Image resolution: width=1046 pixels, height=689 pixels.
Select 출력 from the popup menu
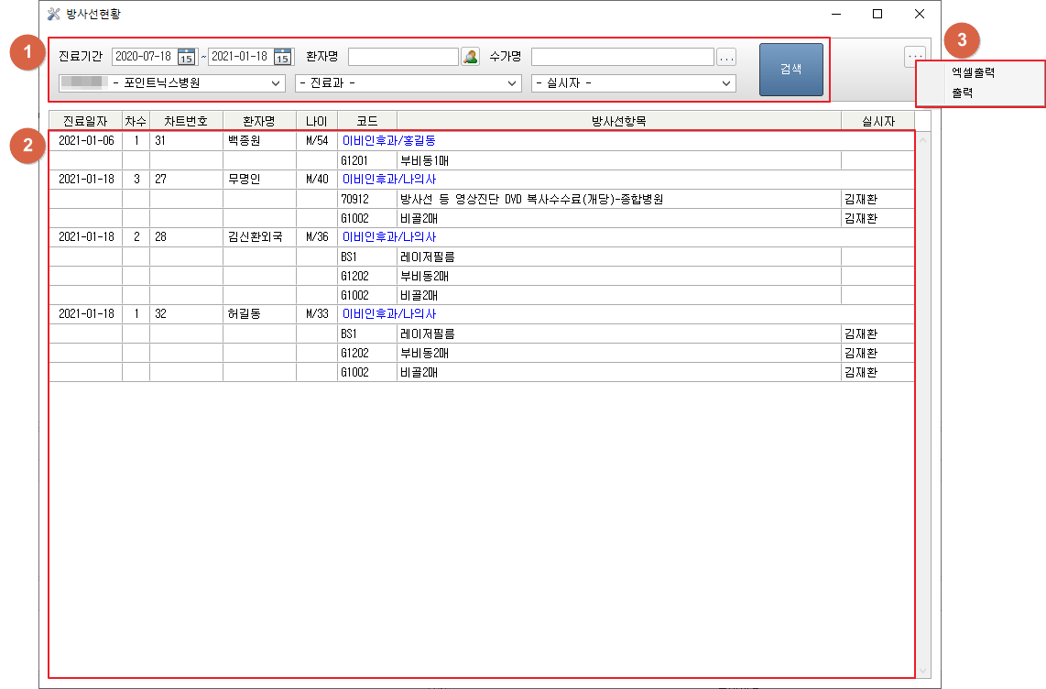tap(962, 93)
